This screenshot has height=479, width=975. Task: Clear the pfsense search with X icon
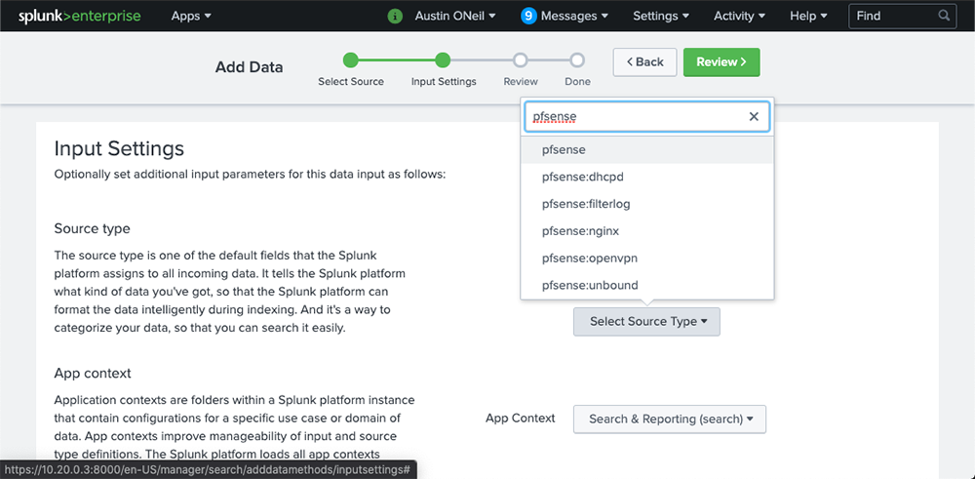pos(753,116)
